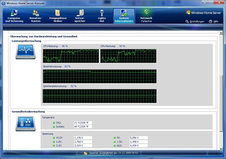This screenshot has height=159, width=226.
Task: Click the VCCP voltage value 1,176 V
Action: (x=83, y=138)
